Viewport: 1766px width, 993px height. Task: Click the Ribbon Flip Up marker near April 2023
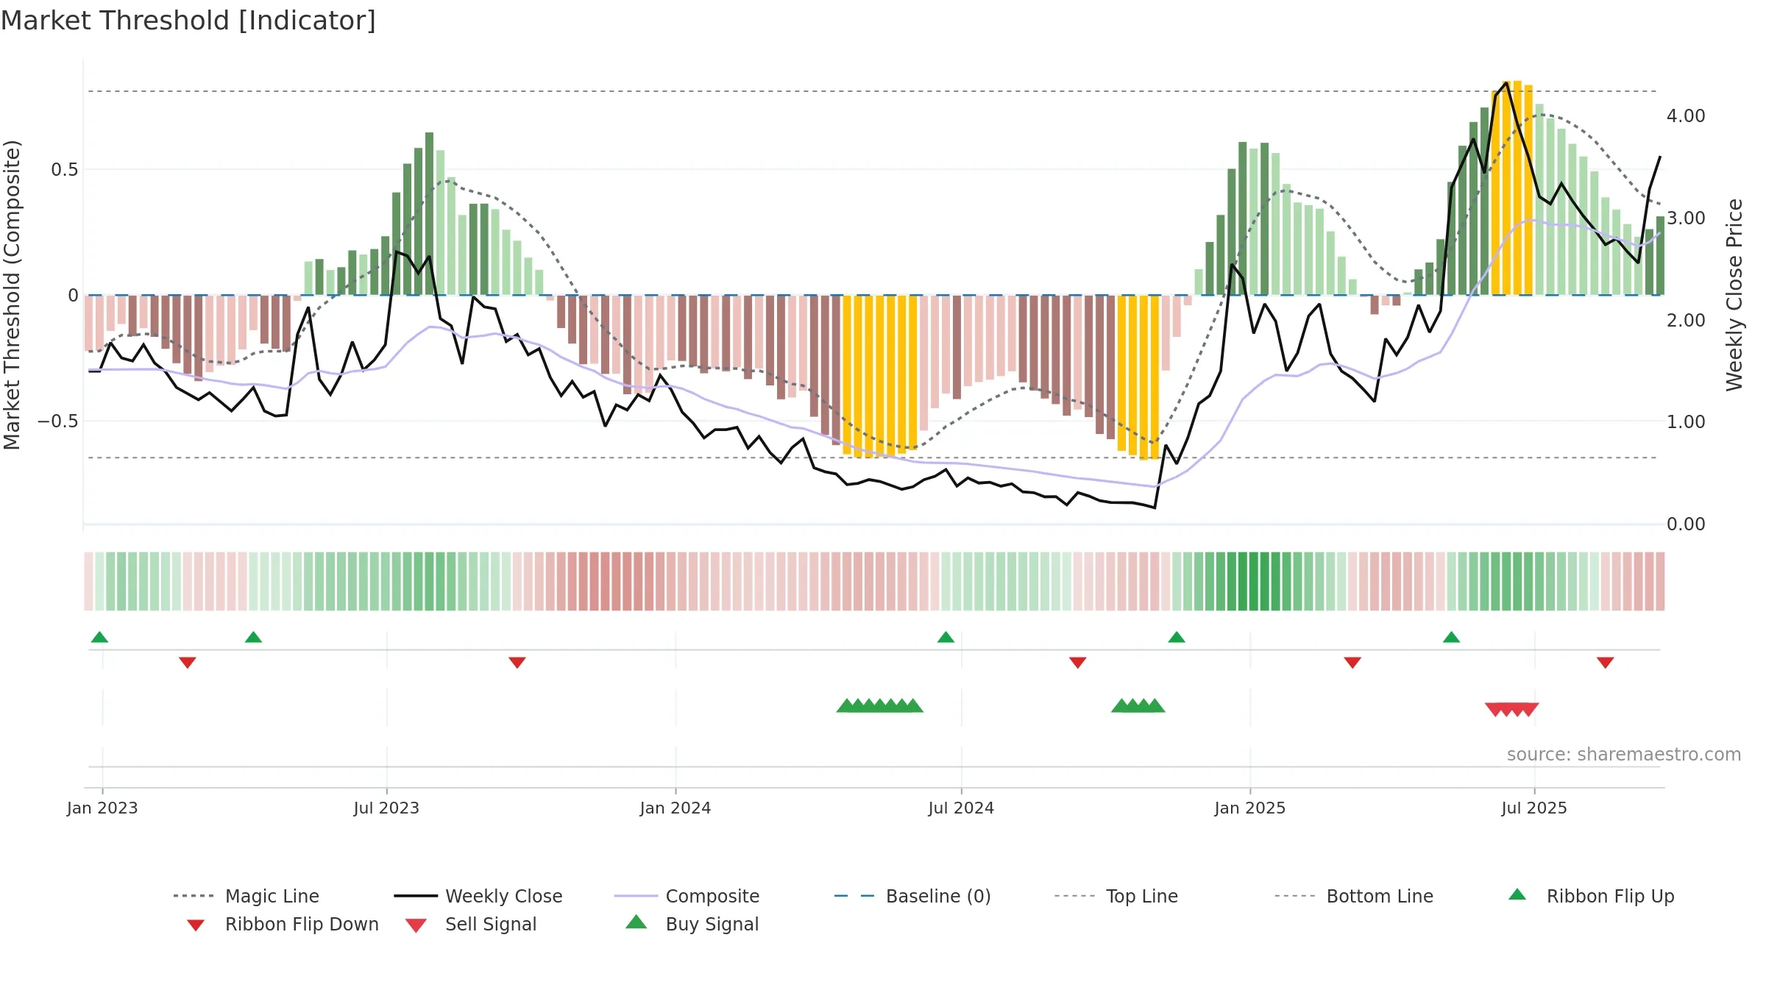tap(253, 637)
